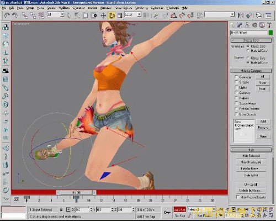Open the named selection sets dropdown
The width and height of the screenshot is (276, 221).
coord(220,15)
